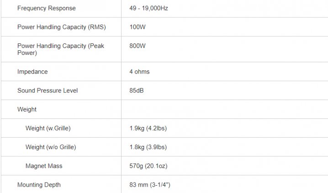Select the 800W value
The image size is (328, 193).
(x=137, y=46)
